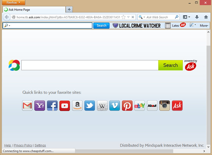Open a new tab with plus button
The height and width of the screenshot is (155, 212).
69,9
